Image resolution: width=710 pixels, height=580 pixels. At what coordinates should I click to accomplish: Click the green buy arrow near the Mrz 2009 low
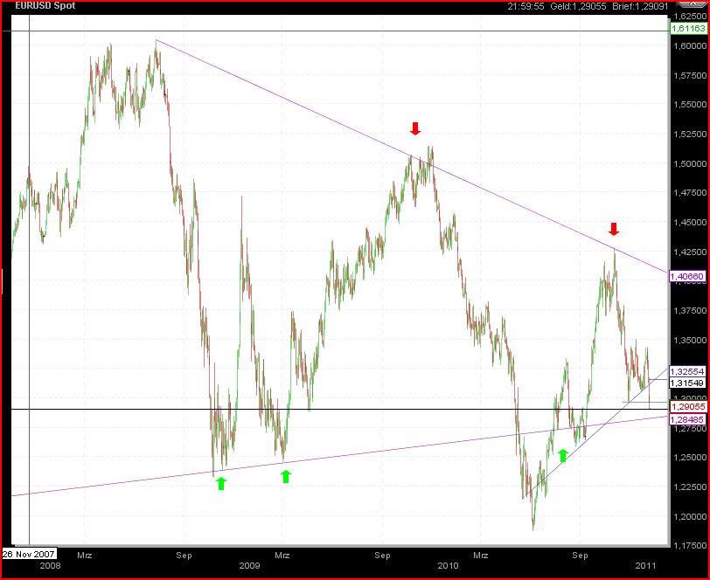pyautogui.click(x=284, y=476)
